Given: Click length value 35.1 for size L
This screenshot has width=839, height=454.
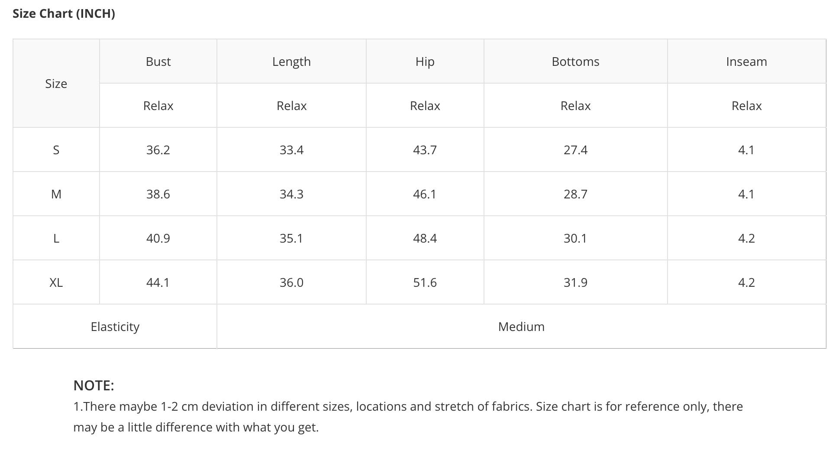Looking at the screenshot, I should click(x=291, y=238).
